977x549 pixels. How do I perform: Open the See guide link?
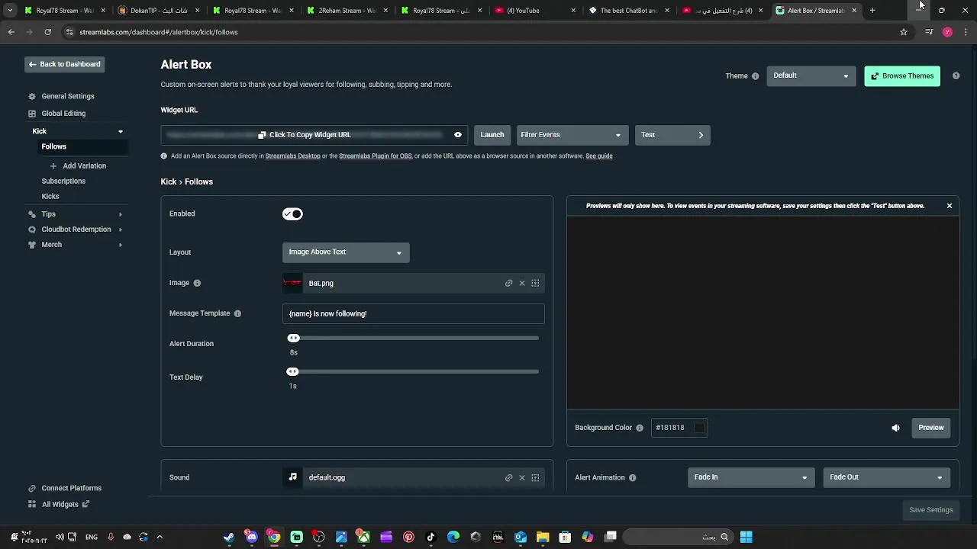[599, 156]
